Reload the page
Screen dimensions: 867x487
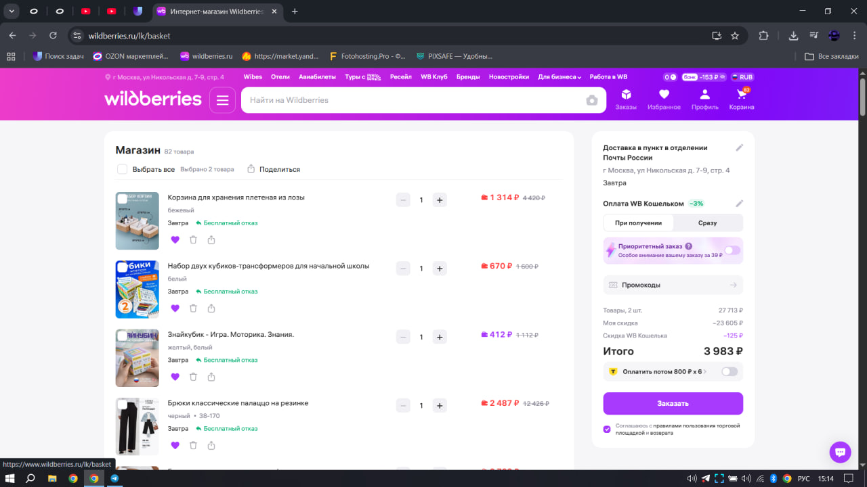(x=54, y=36)
